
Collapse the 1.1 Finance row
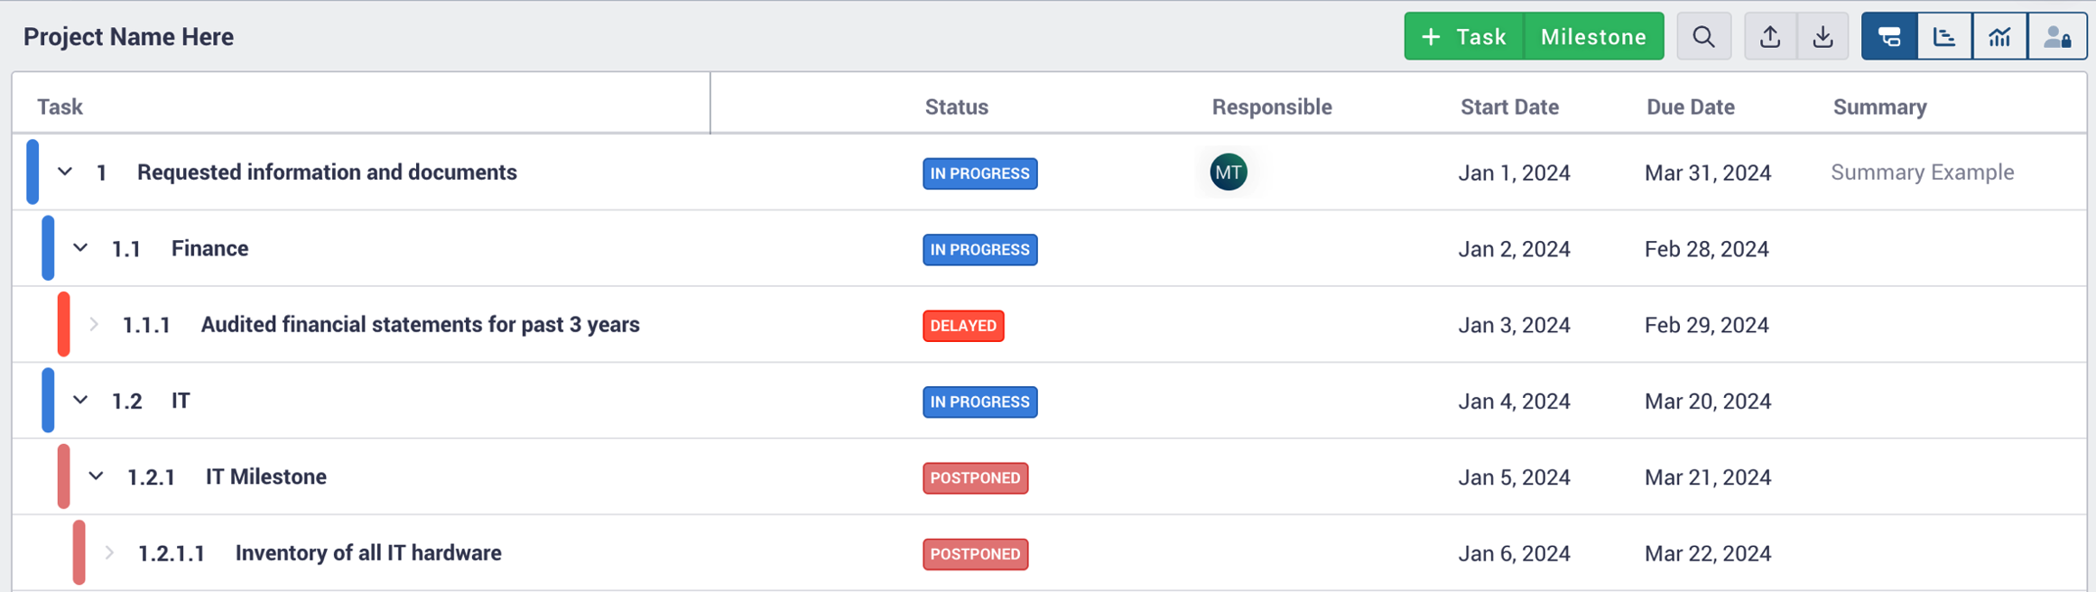pos(80,248)
